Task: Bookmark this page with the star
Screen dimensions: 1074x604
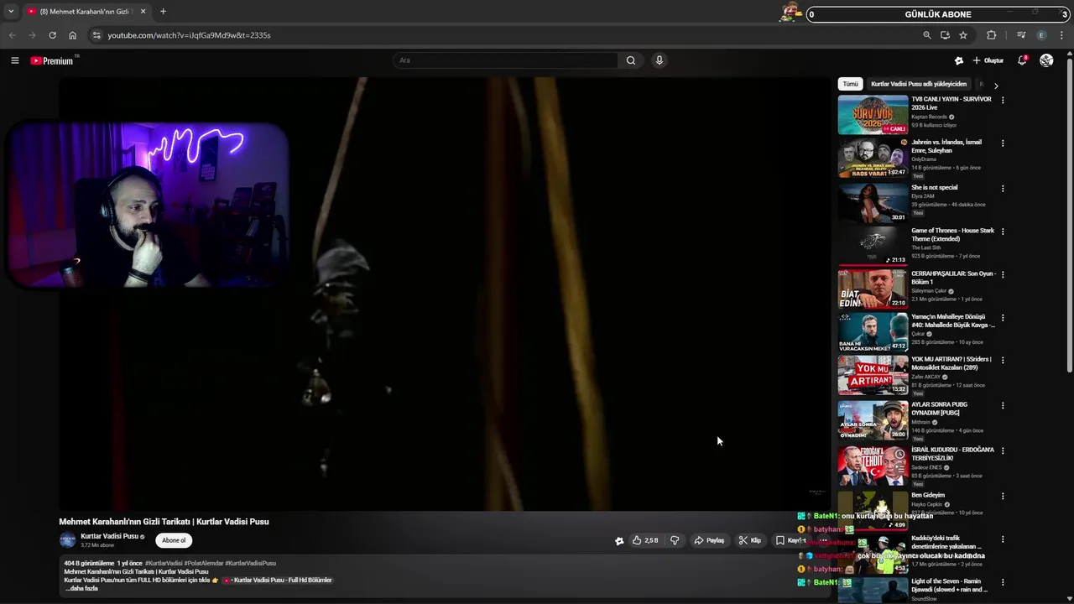Action: coord(963,35)
